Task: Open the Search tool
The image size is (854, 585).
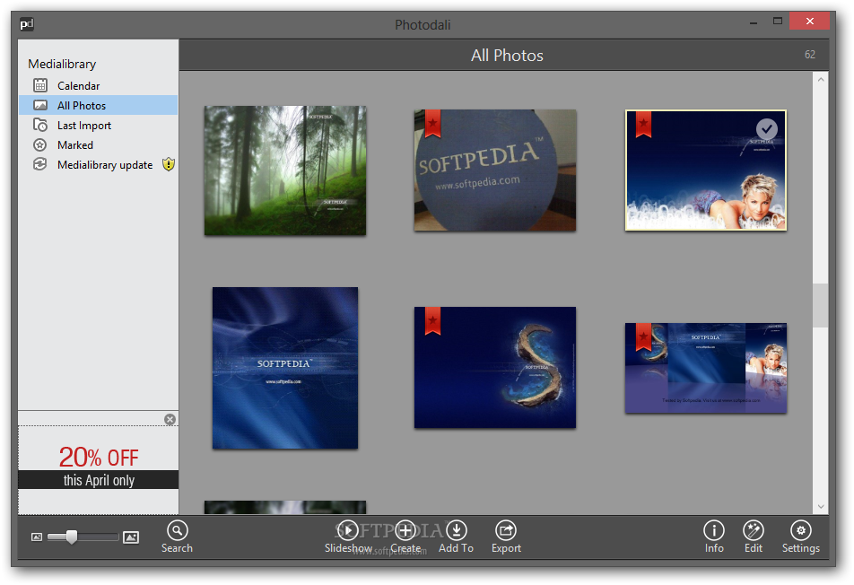Action: (x=177, y=537)
